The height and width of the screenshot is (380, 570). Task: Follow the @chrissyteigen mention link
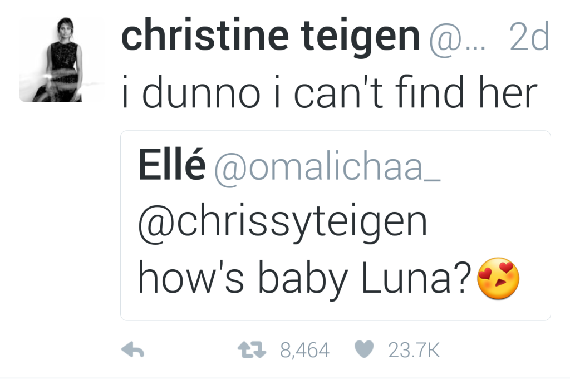[x=282, y=223]
